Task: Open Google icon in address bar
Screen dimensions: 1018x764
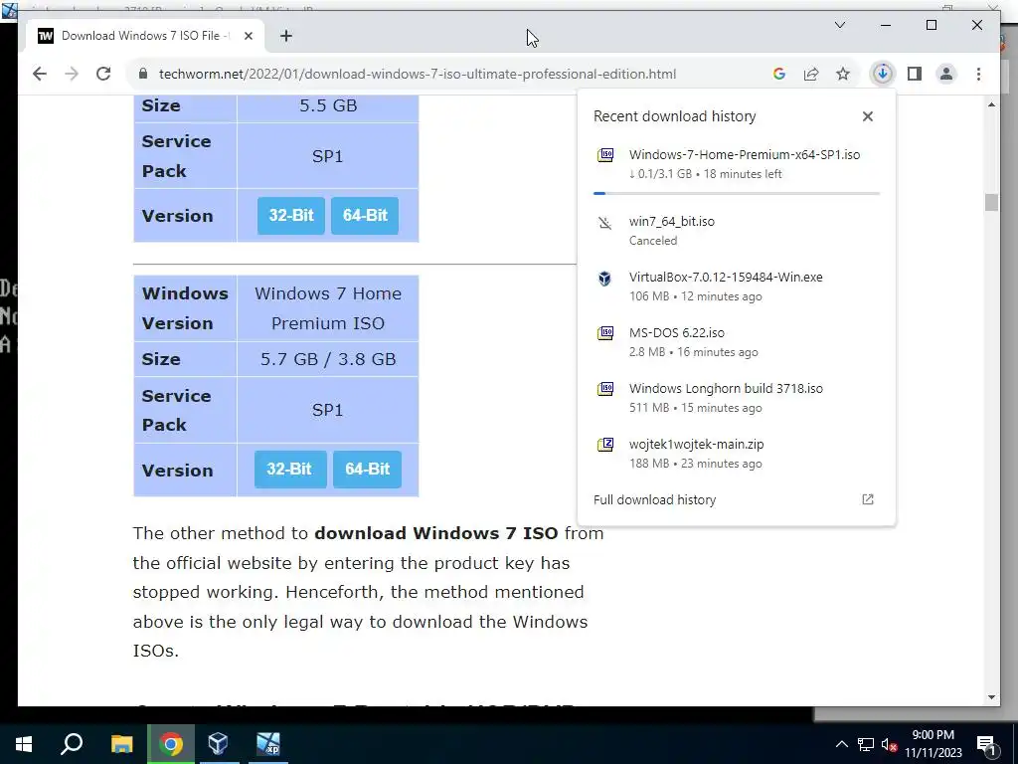Action: [779, 74]
